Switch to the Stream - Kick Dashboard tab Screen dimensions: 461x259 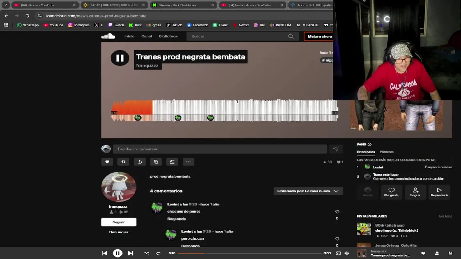(183, 5)
